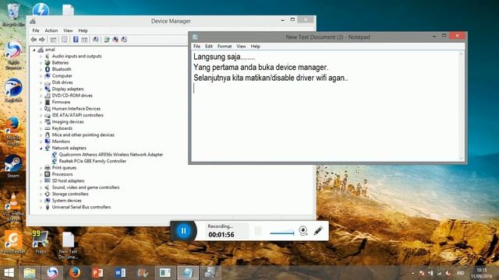Screen dimensions: 499x280
Task: Select the Human Interface Devices tree item
Action: [x=76, y=109]
